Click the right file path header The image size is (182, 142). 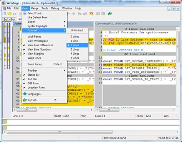(137, 24)
